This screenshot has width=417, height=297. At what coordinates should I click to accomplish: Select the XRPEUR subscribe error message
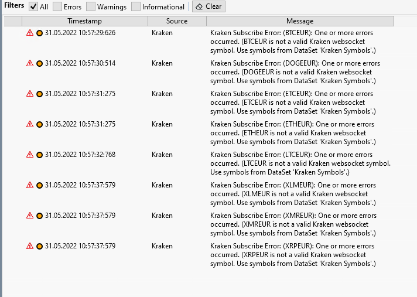pyautogui.click(x=293, y=255)
